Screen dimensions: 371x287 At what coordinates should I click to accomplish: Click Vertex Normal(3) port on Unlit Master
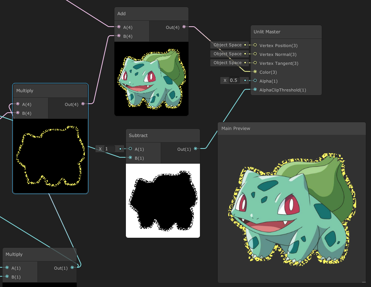pyautogui.click(x=255, y=54)
